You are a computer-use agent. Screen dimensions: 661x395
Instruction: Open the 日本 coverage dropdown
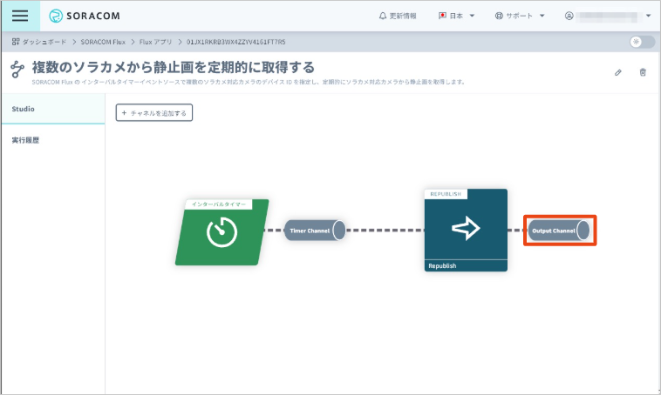coord(457,16)
